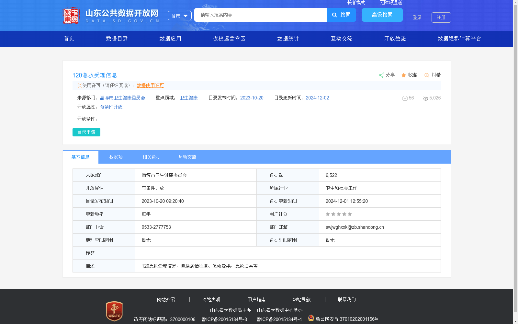
Task: Rate using the five-star user rating
Action: click(339, 214)
